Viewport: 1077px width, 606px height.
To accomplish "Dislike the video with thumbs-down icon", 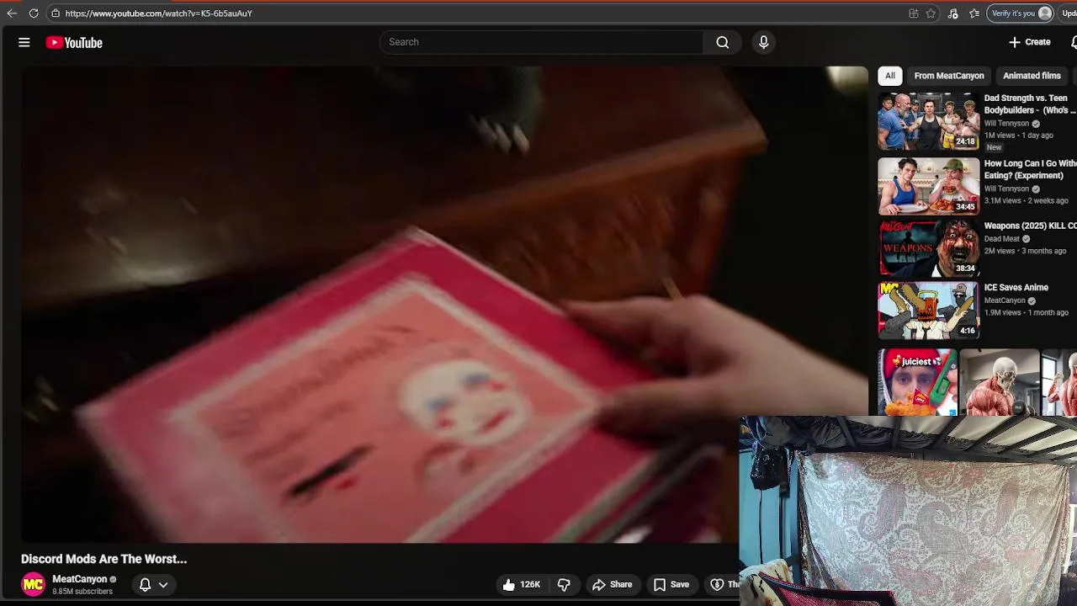I will (x=564, y=584).
